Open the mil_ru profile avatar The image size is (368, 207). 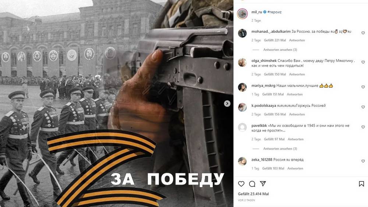pyautogui.click(x=242, y=14)
